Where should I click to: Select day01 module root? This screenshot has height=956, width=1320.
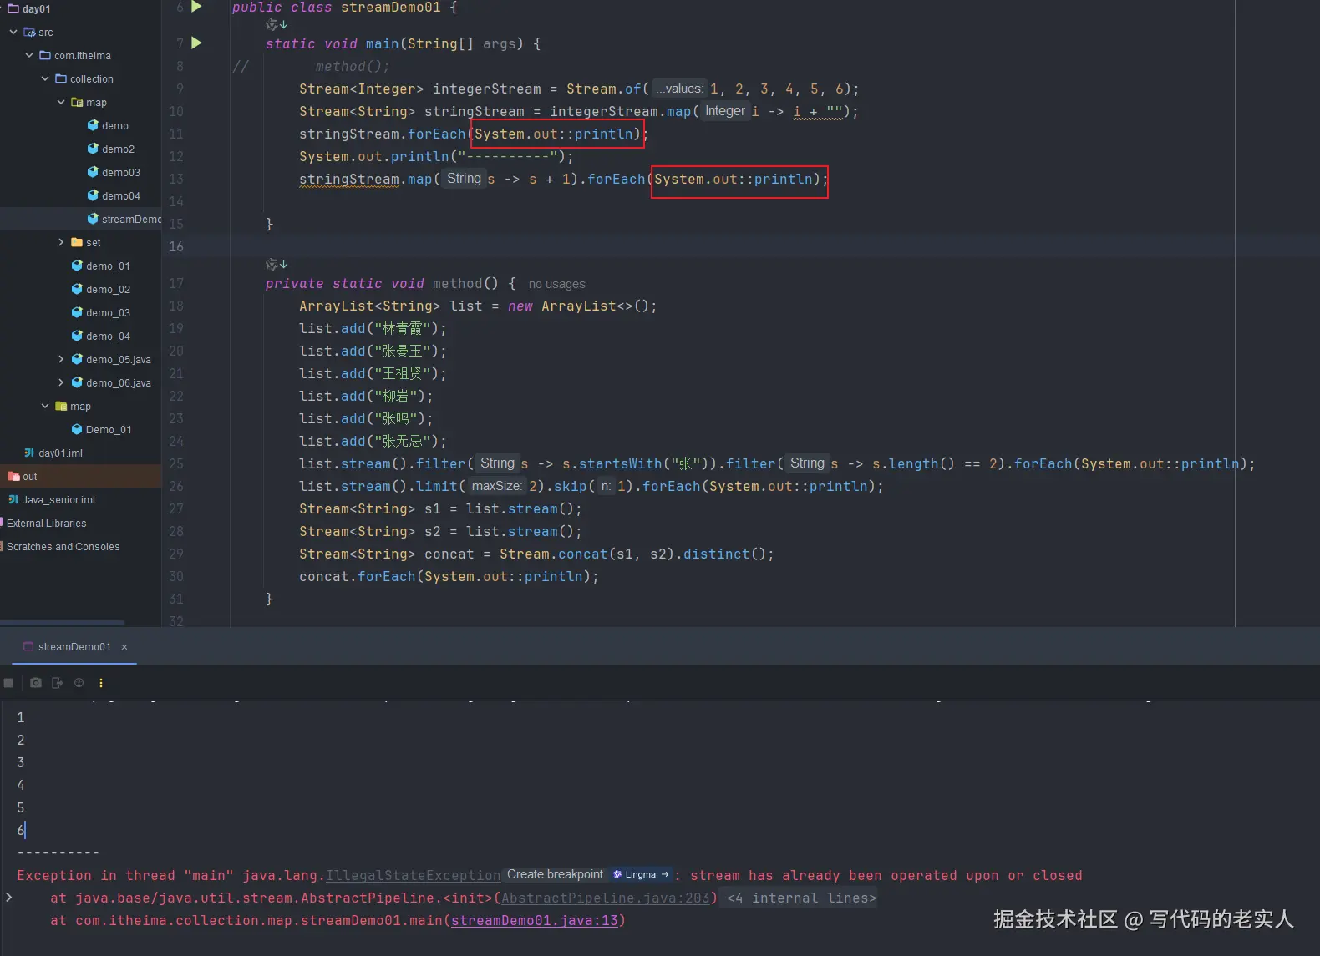coord(36,8)
